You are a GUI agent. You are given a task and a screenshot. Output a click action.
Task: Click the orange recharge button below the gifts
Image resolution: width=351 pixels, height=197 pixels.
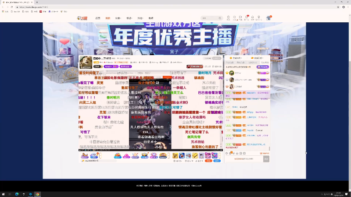pos(208,161)
